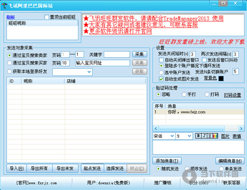This screenshot has height=190, width=247.
Task: Open 打码设置 link
Action: point(232,95)
